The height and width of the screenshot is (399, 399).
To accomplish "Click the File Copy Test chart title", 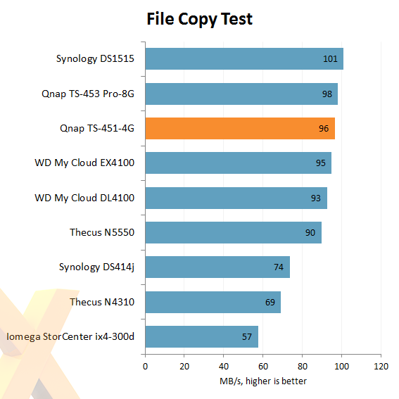I will click(200, 19).
